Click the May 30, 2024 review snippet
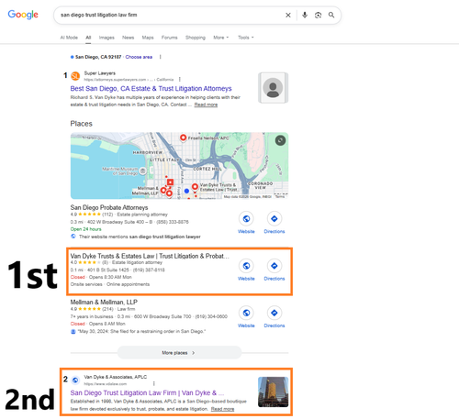The image size is (459, 419). click(x=142, y=331)
